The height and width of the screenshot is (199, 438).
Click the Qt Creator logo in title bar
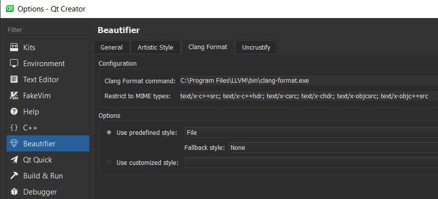(10, 9)
